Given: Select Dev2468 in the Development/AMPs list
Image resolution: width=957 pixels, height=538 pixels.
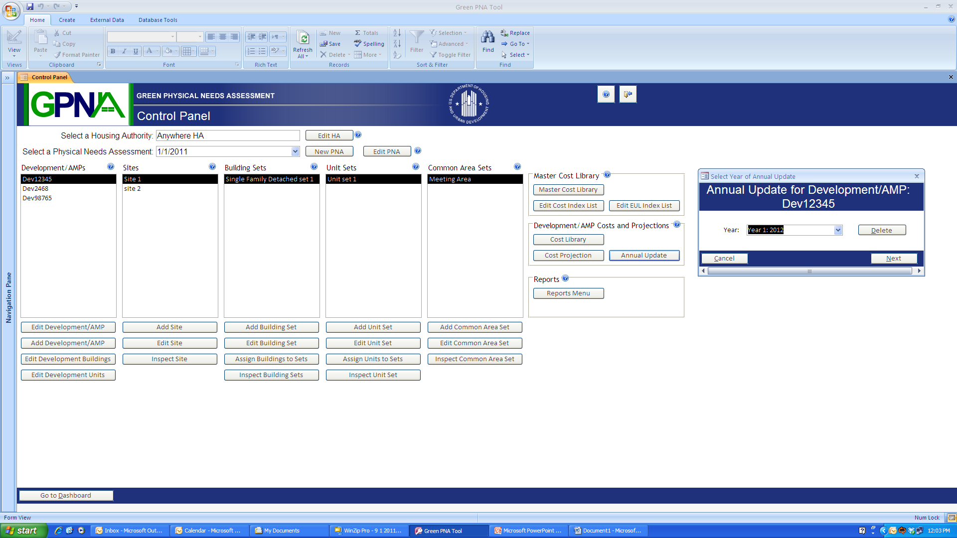Looking at the screenshot, I should 36,189.
